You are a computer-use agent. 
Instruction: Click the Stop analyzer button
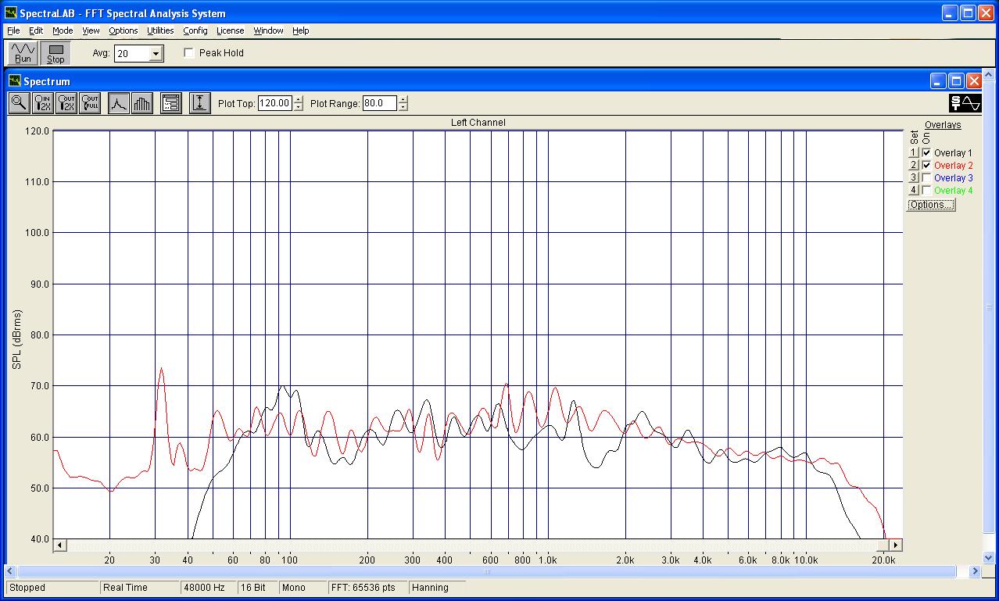pyautogui.click(x=55, y=53)
